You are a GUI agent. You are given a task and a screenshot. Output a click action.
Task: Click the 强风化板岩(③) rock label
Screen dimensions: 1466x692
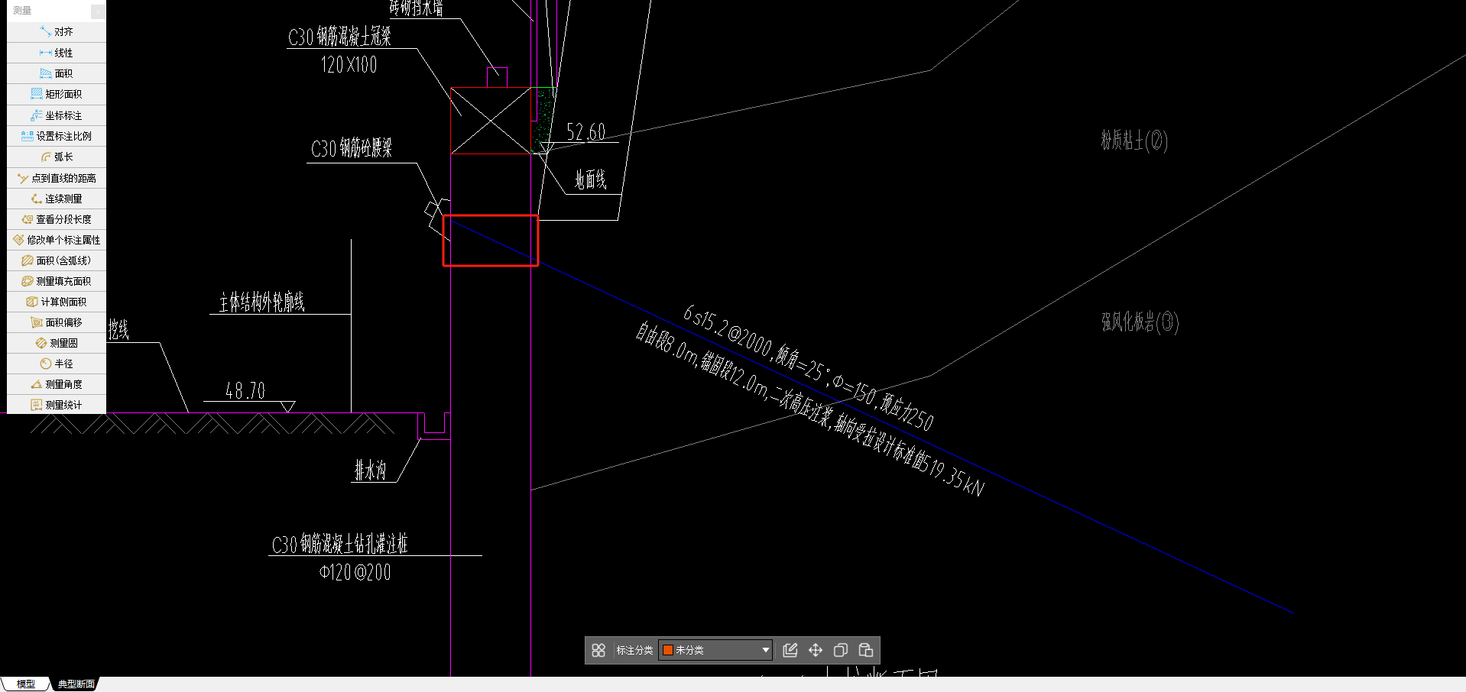pyautogui.click(x=1140, y=322)
